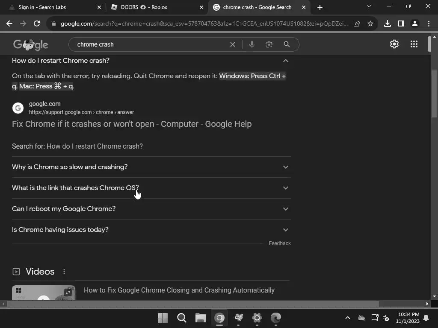
Task: Open 'How to Fix Google Chrome Closing' video
Action: (179, 290)
